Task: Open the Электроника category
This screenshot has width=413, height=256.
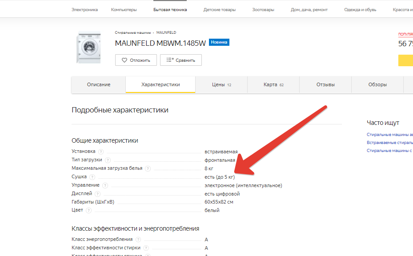Action: point(84,10)
